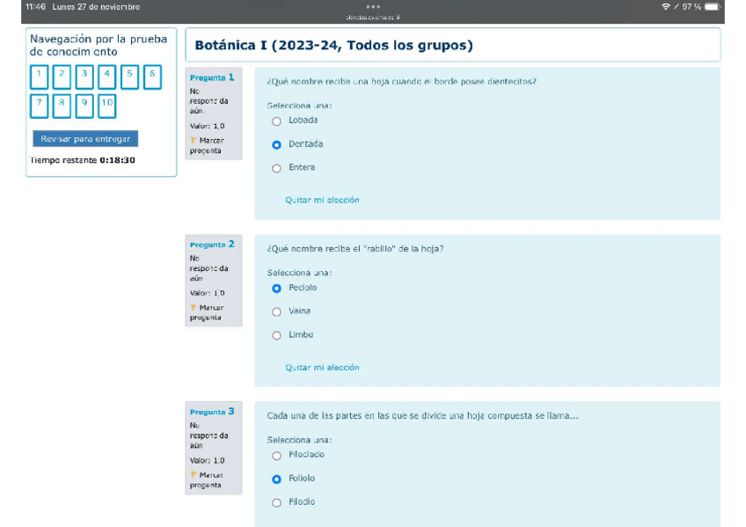The image size is (746, 527).
Task: Tap the battery indicator icon
Action: point(712,7)
